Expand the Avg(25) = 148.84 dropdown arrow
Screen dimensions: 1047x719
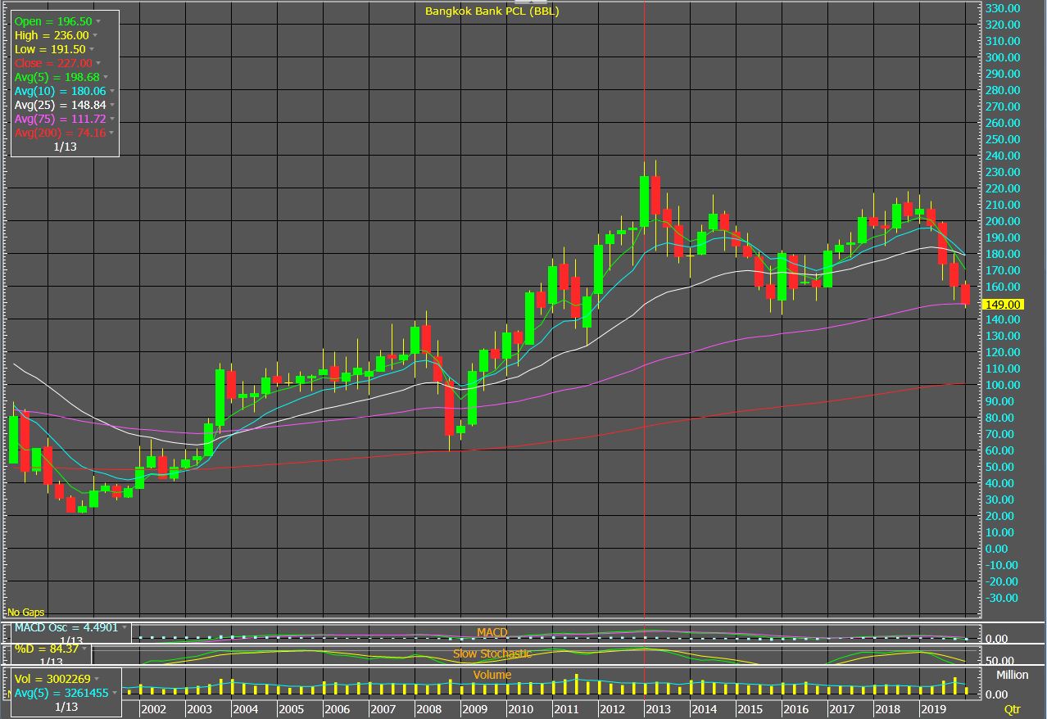click(111, 106)
